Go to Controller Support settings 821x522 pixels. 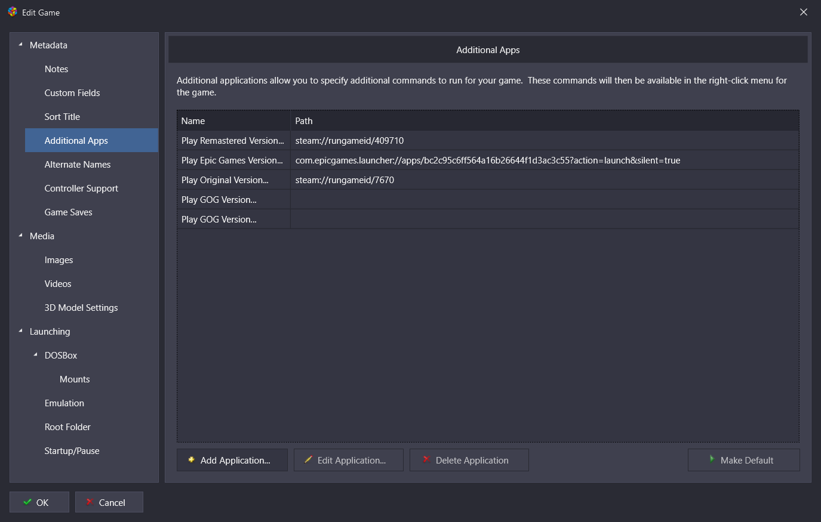pos(81,189)
